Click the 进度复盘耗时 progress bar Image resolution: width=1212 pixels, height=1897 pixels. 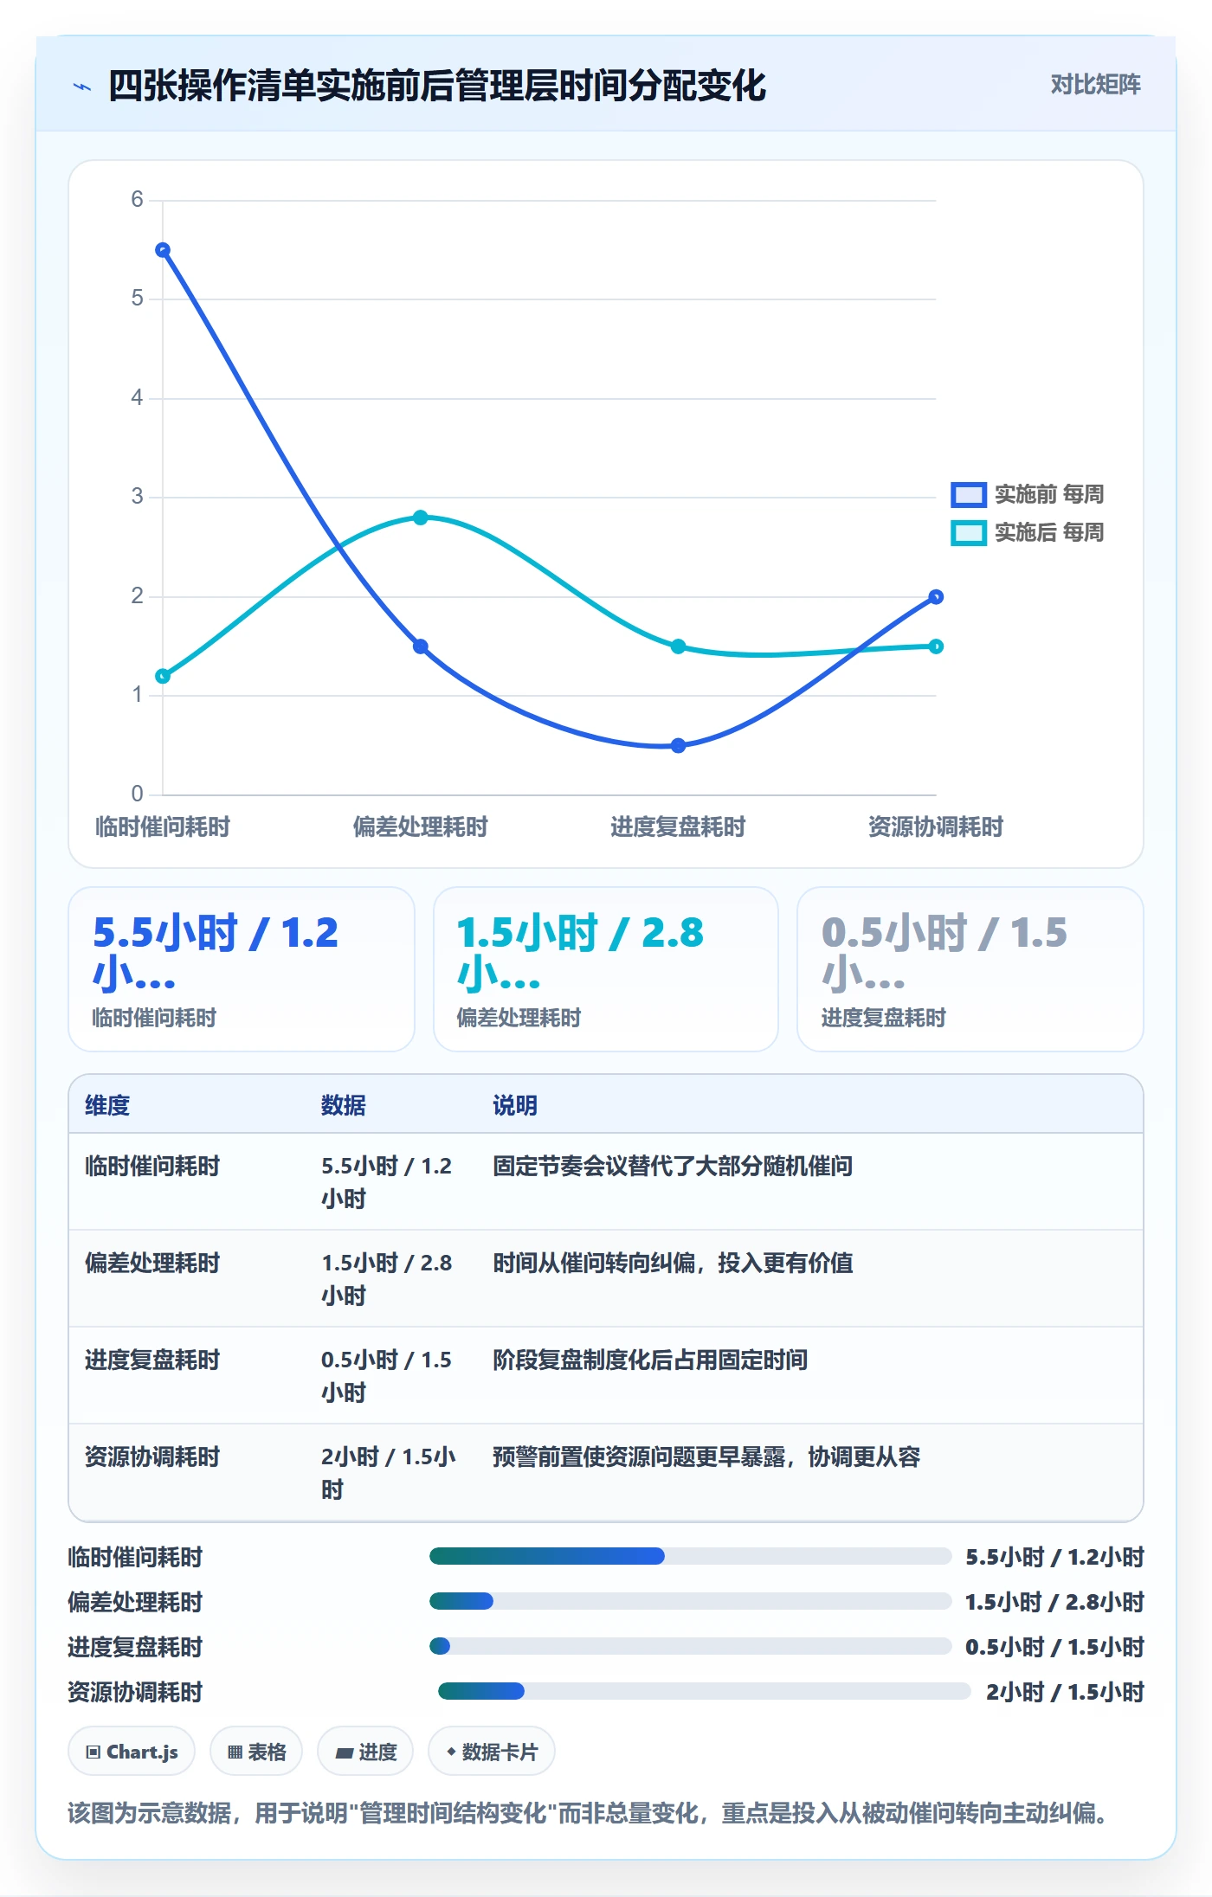(690, 1646)
